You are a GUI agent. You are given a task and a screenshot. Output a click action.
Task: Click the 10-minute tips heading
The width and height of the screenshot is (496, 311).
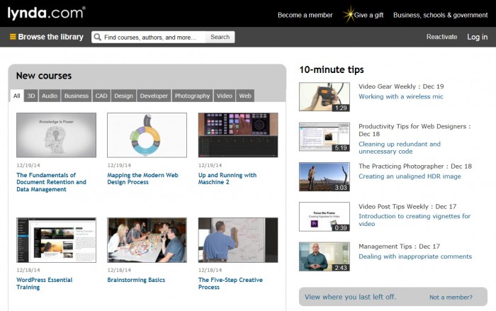click(x=332, y=69)
